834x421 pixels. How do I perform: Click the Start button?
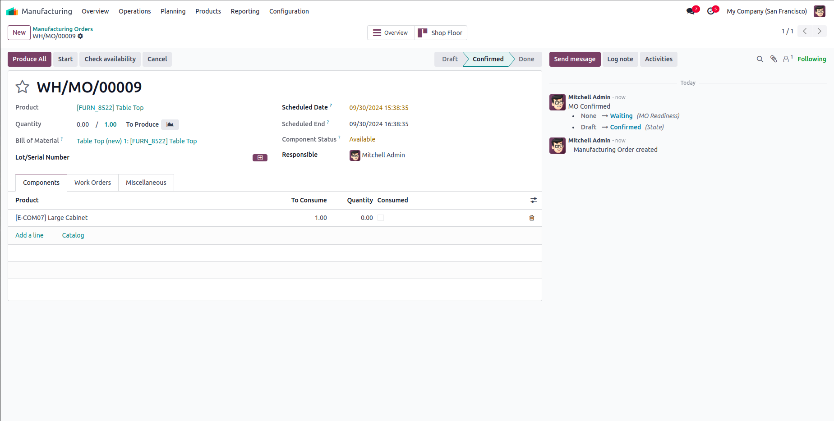(65, 59)
